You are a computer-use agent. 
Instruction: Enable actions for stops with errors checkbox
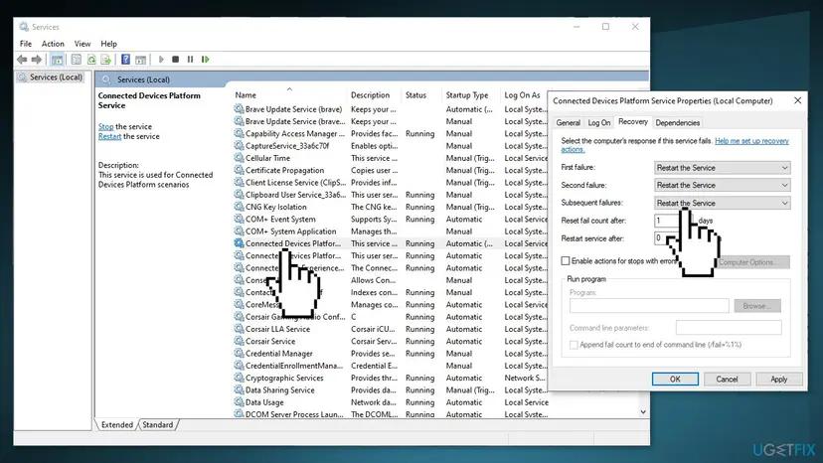click(566, 261)
